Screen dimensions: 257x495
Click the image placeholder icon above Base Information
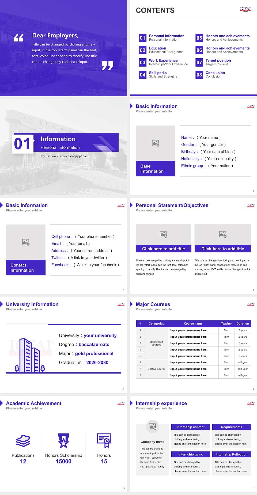pos(156,143)
